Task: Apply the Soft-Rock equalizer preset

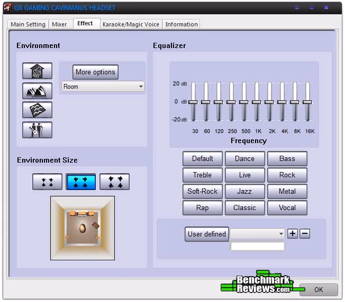Action: pos(203,191)
